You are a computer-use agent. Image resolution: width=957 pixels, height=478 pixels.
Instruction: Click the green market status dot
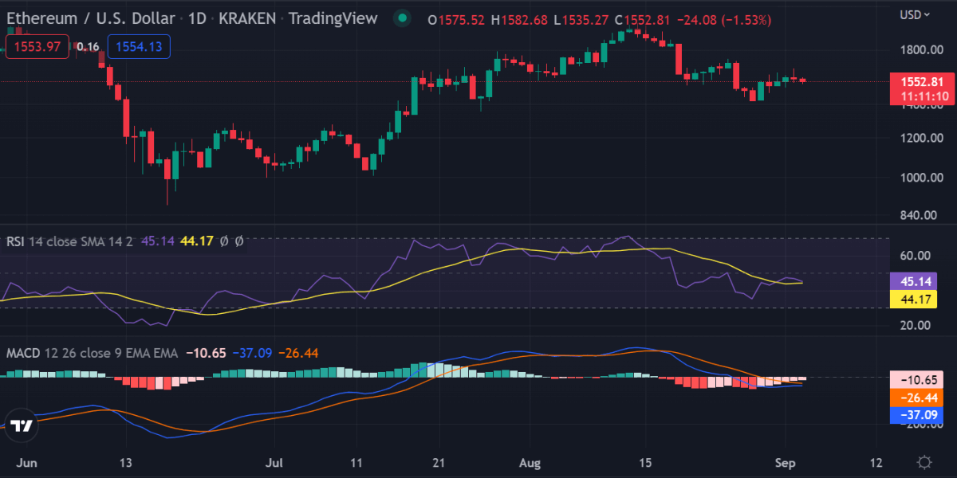(403, 18)
